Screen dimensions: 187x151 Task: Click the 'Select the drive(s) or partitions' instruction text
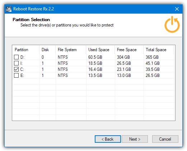[x=67, y=25]
